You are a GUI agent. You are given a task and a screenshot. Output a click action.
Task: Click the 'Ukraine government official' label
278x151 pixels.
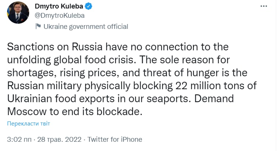coord(86,26)
